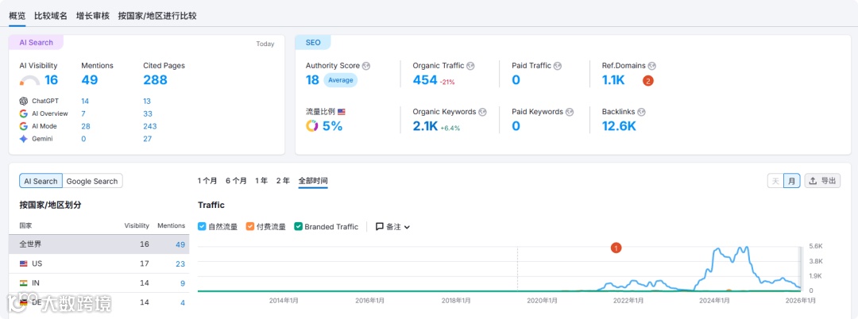The image size is (858, 319).
Task: Open the 增长审核 tab
Action: coord(93,16)
